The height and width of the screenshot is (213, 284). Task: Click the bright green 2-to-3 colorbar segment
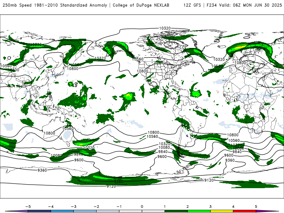click(x=199, y=211)
